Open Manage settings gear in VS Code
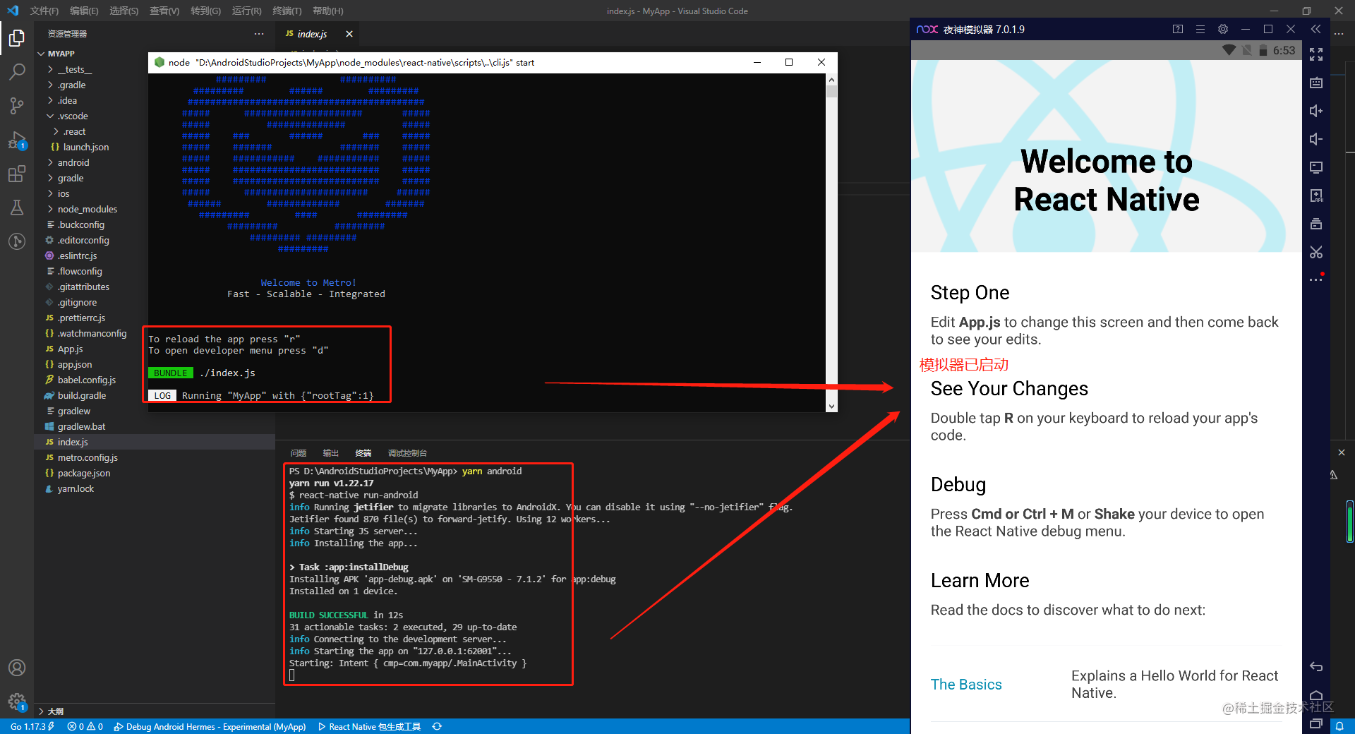This screenshot has height=734, width=1355. tap(17, 702)
